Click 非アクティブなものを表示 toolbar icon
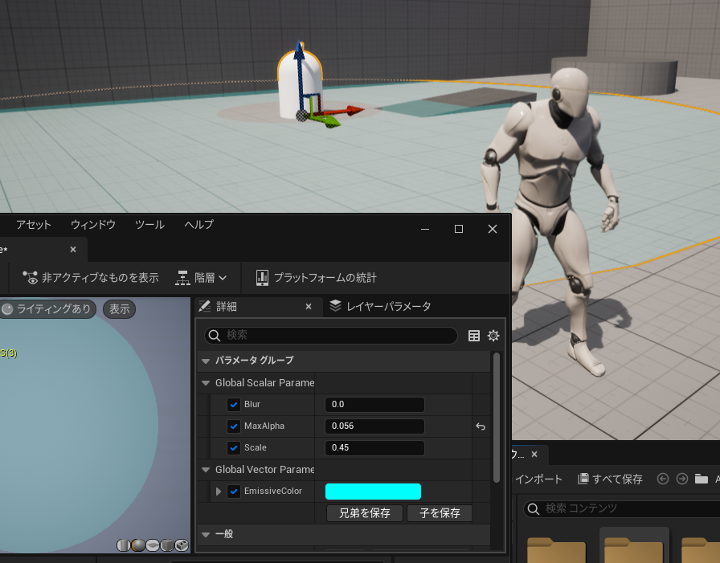Viewport: 720px width, 563px height. 31,278
